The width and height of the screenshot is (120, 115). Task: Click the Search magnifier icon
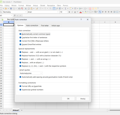(51, 8)
